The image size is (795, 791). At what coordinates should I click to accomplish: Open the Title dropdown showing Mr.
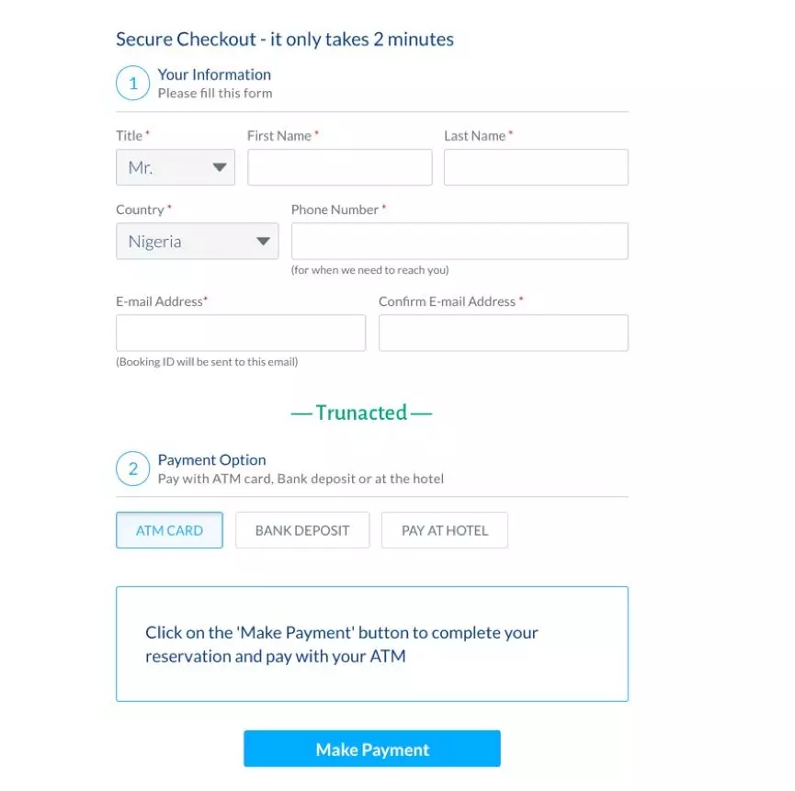click(x=176, y=167)
